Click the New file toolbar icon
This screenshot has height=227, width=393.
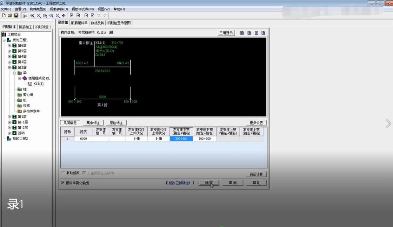pyautogui.click(x=4, y=15)
